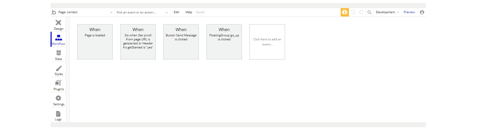Open the Design tab
The height and width of the screenshot is (130, 477).
58,25
